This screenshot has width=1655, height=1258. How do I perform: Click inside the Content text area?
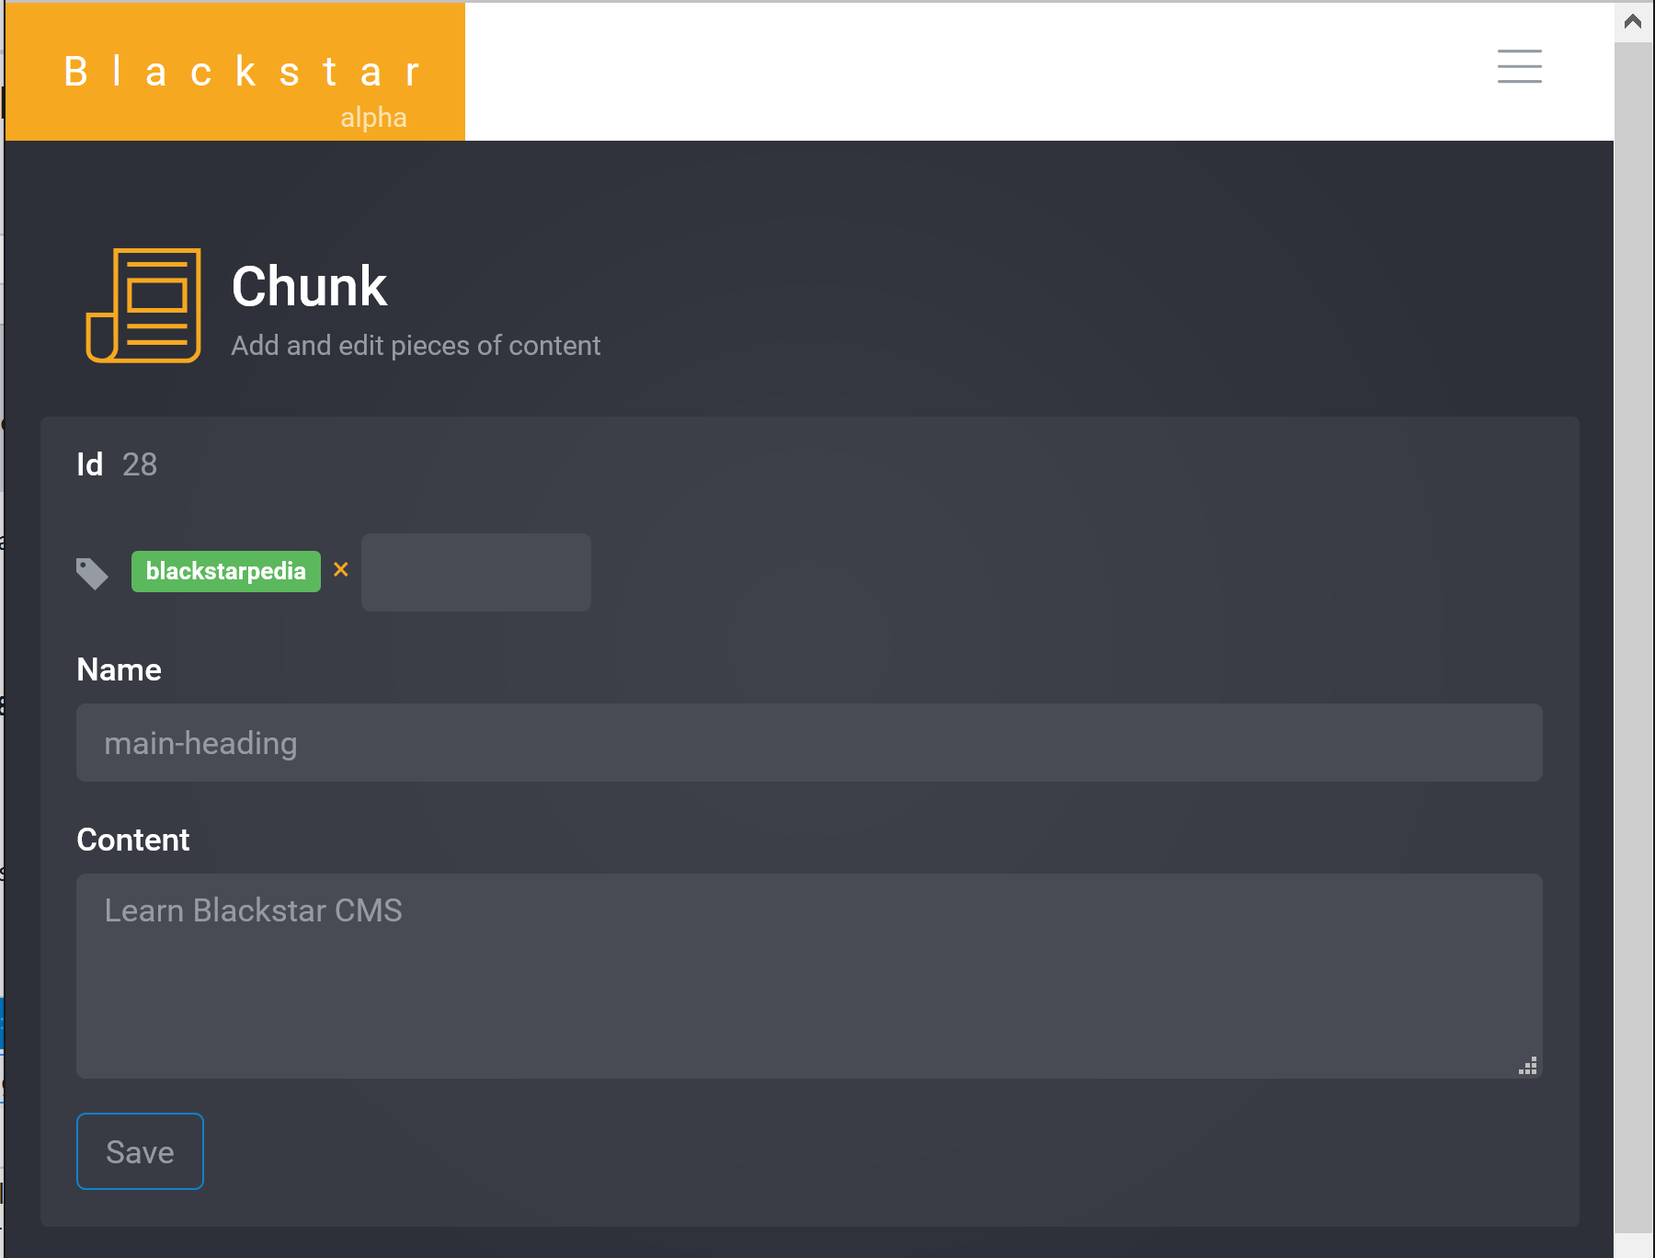[x=809, y=976]
